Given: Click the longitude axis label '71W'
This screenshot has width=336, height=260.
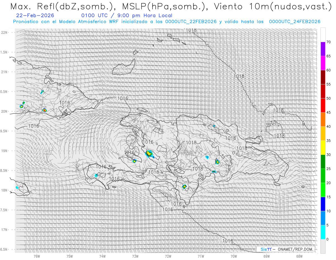Looking at the screenshot, I should (201, 257).
